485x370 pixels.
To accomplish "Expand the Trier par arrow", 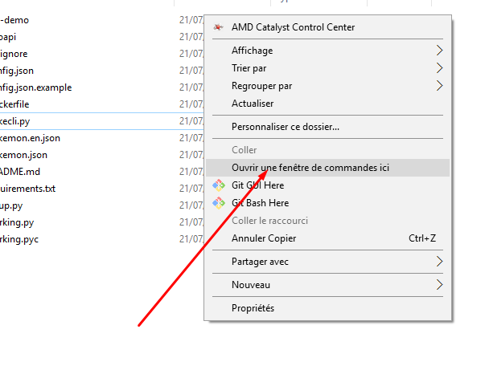I will tap(439, 68).
